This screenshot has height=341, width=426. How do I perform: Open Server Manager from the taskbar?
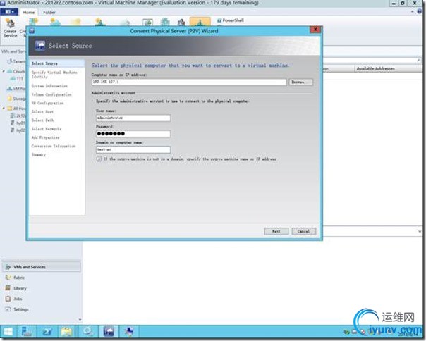pos(26,332)
